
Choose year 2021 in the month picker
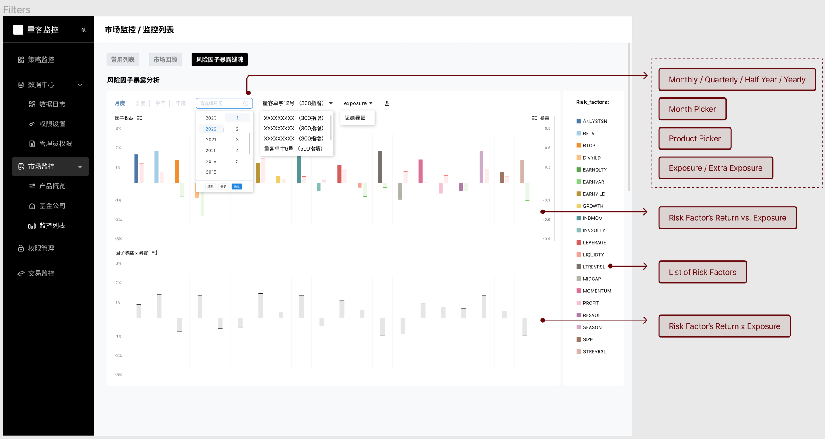[x=211, y=140]
